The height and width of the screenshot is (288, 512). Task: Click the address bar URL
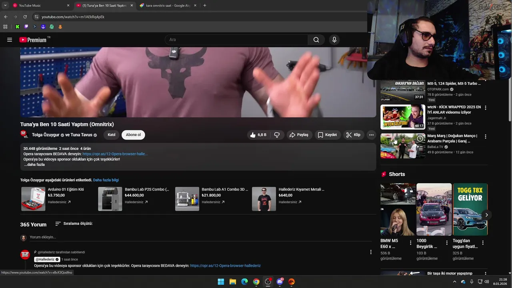[73, 17]
